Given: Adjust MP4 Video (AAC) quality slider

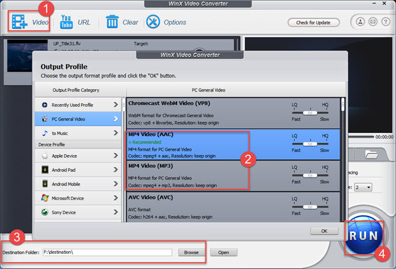Looking at the screenshot, I should (310, 144).
